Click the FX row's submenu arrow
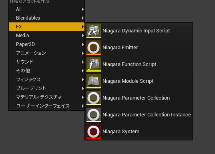Viewport: 215px width, 154px height. [83, 27]
